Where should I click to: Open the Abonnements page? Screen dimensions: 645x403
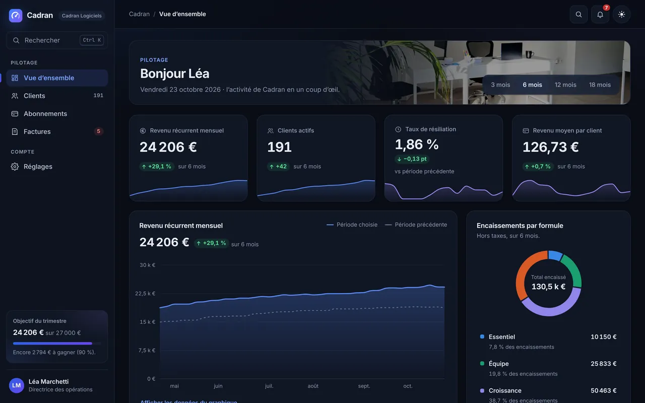(x=57, y=114)
